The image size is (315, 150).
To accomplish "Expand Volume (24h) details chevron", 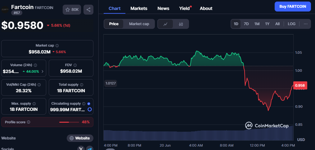I will coord(43,71).
